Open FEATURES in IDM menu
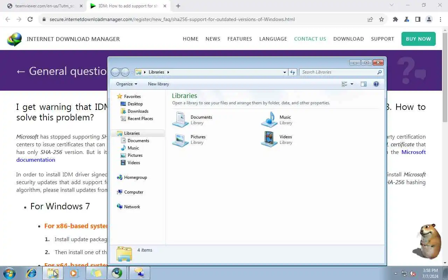448x280 pixels. [x=240, y=39]
